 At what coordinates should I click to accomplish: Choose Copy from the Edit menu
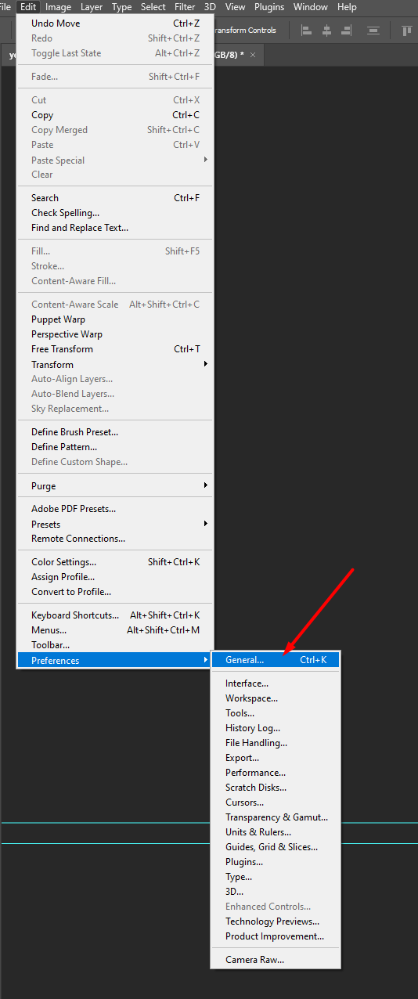115,115
